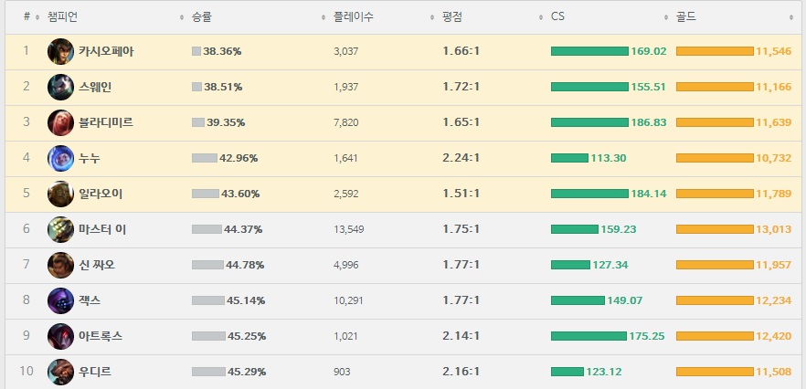Sort table by 승률 column header
The width and height of the screenshot is (806, 389).
(202, 17)
